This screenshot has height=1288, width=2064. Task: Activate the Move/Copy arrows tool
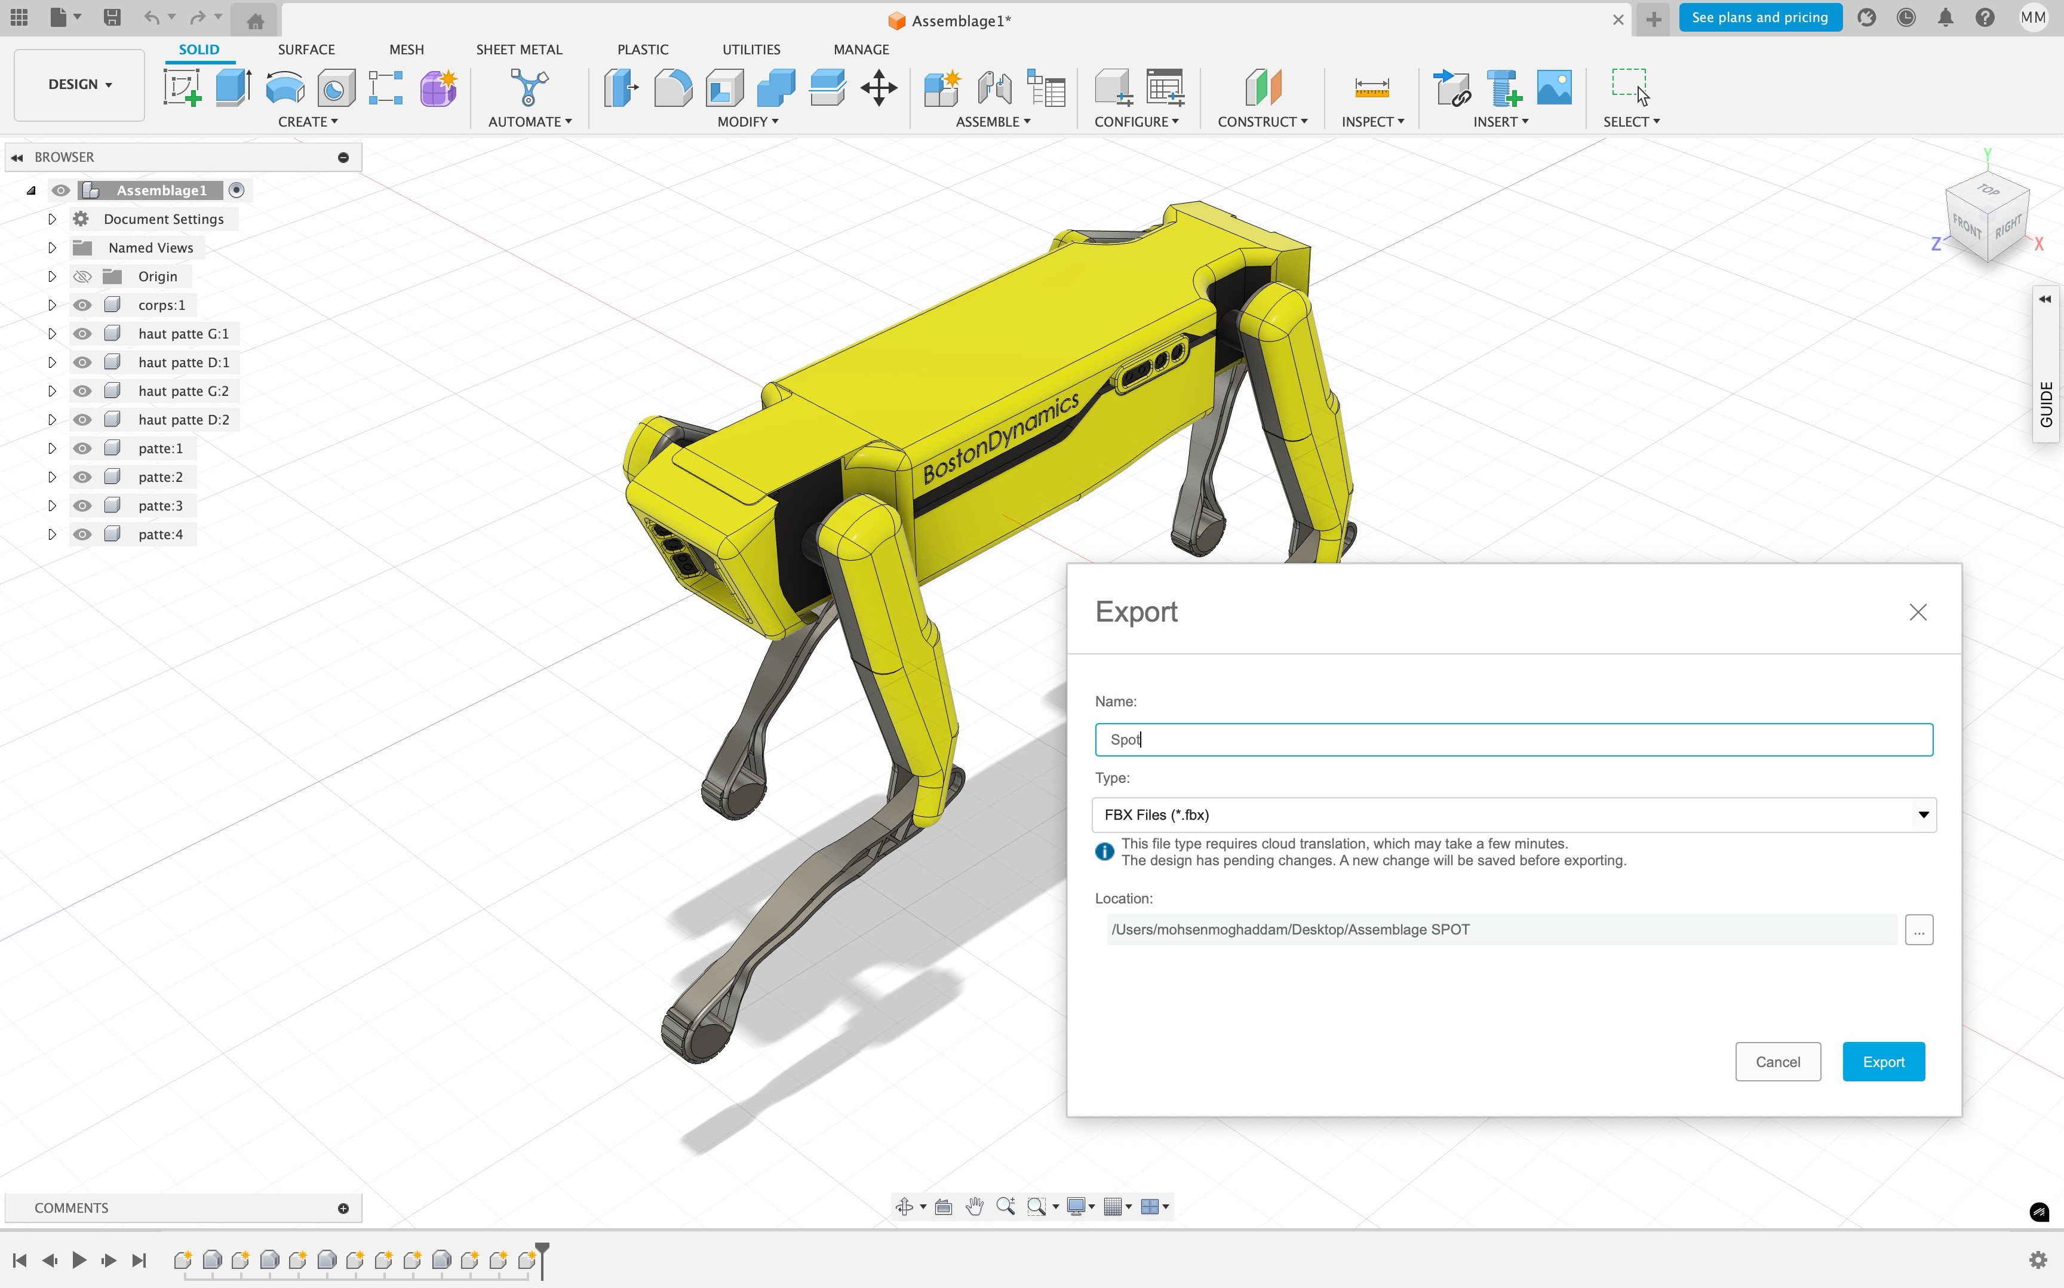pyautogui.click(x=879, y=88)
